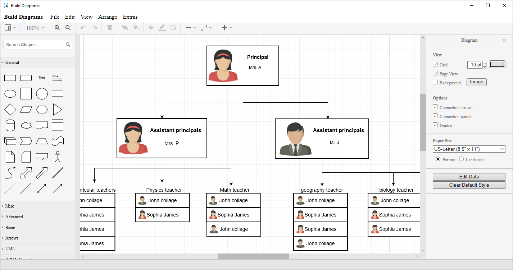The image size is (513, 270).
Task: Open the plus insert dropdown
Action: tap(227, 28)
